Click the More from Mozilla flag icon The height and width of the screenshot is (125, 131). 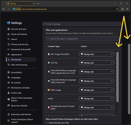[9, 106]
